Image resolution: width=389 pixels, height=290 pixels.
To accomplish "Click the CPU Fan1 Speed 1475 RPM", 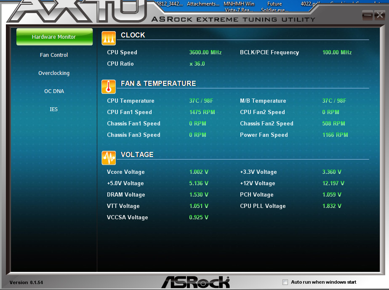I will point(202,112).
